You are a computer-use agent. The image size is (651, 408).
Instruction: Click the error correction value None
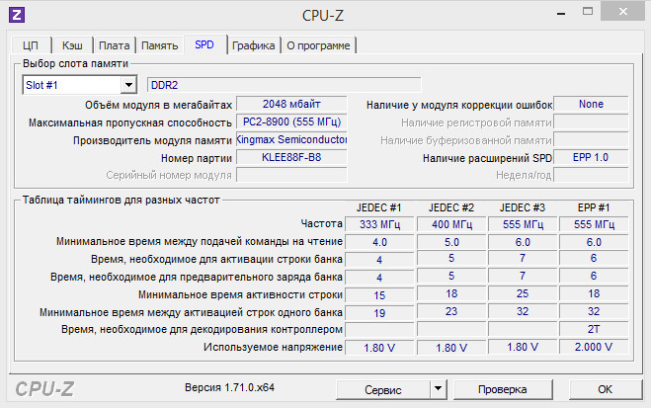pyautogui.click(x=591, y=104)
